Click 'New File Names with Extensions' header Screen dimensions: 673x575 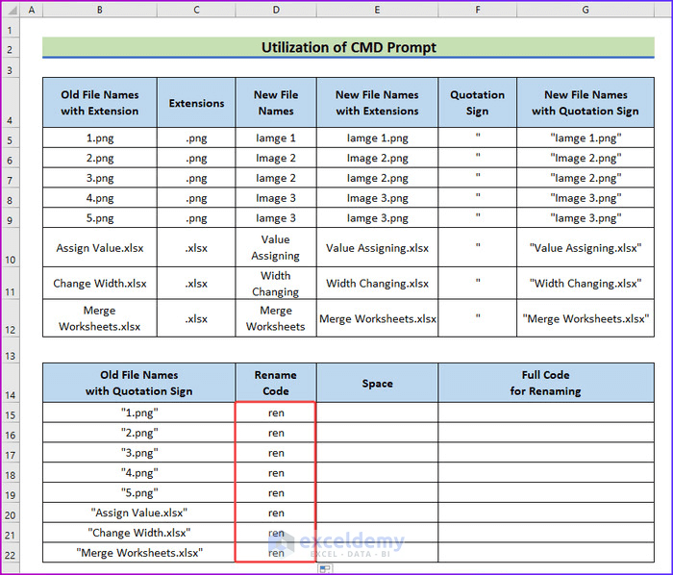point(377,103)
